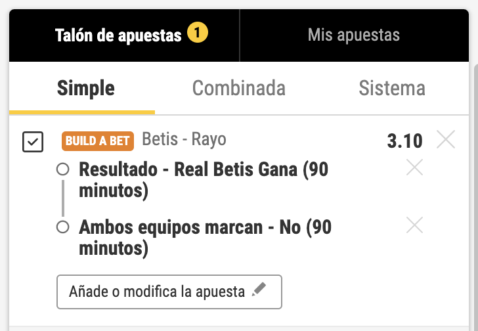The width and height of the screenshot is (478, 331).
Task: Click the vertical scrollbar on the right edge
Action: (474, 197)
